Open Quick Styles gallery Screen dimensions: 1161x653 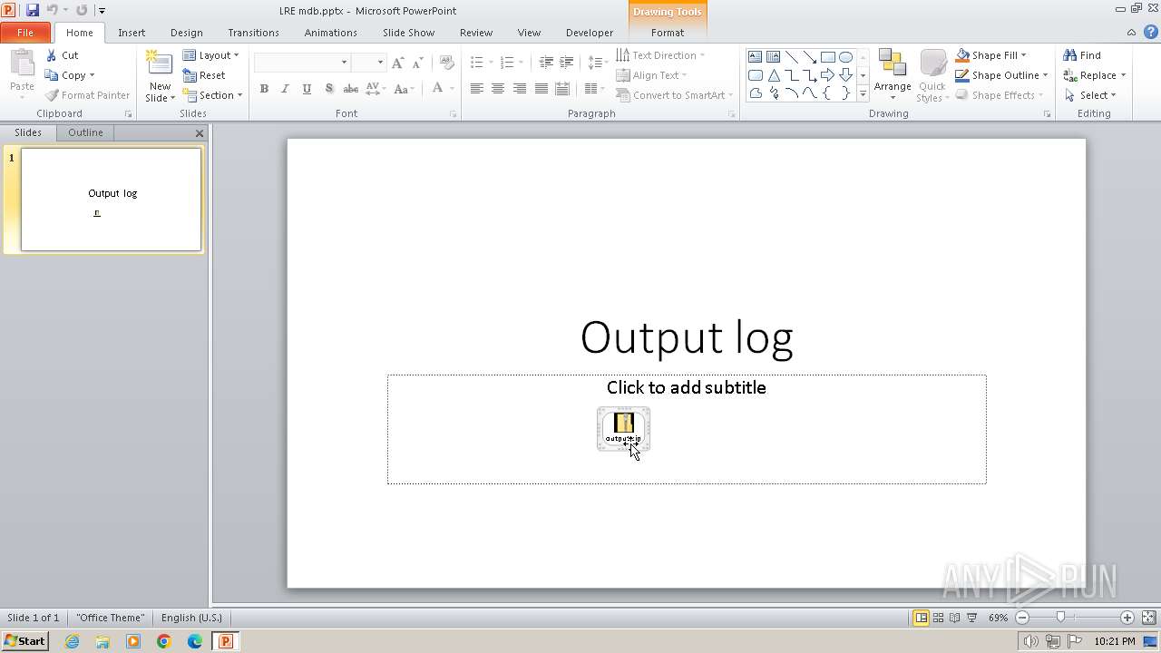(x=932, y=75)
